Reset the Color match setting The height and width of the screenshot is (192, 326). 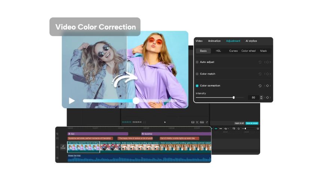260,74
